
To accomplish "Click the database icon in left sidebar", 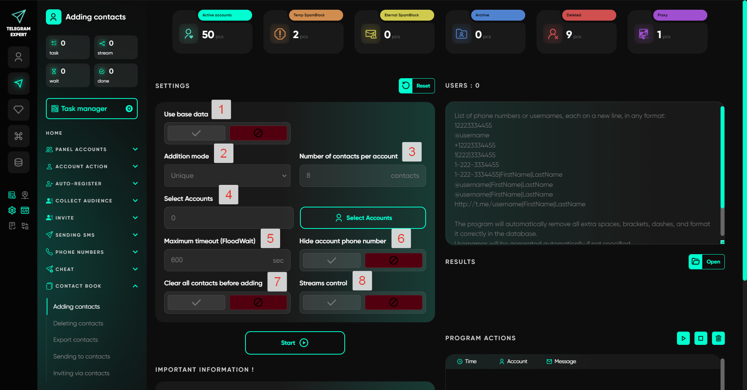I will coord(19,162).
